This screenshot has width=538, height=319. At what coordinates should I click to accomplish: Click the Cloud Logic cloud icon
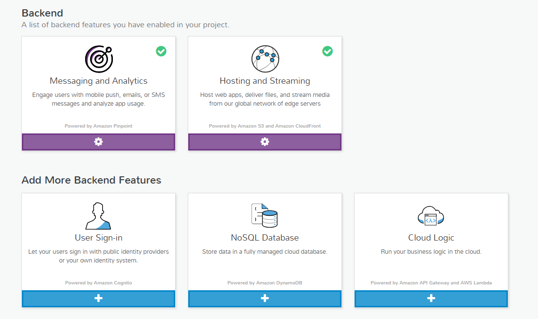pyautogui.click(x=431, y=216)
